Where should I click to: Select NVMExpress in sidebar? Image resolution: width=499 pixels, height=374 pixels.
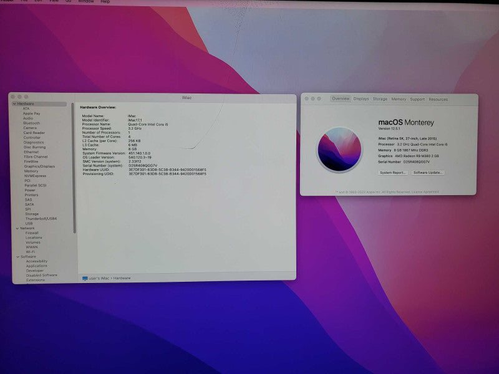tap(36, 176)
